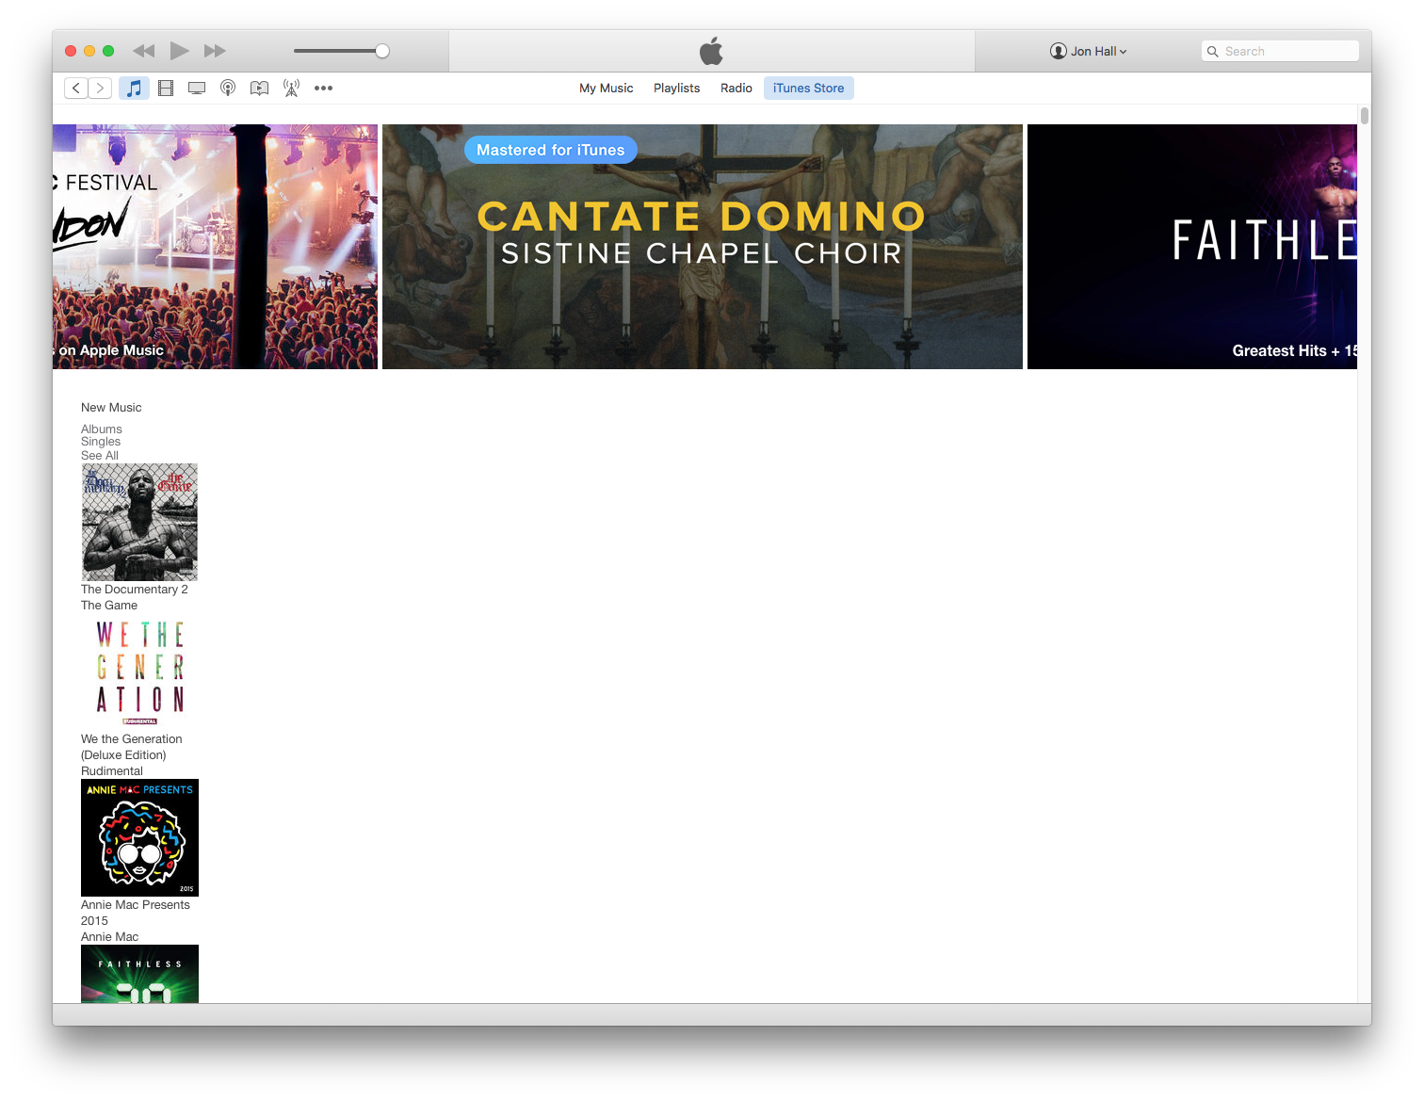Click the Annie Mac artist link

click(110, 937)
